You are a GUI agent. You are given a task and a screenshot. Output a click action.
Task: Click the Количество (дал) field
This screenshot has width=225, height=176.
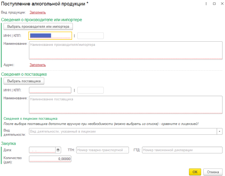click(50, 159)
